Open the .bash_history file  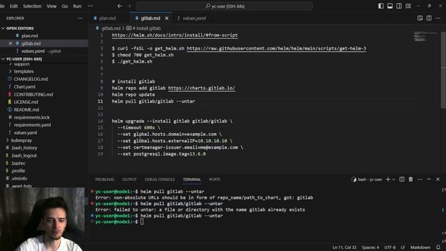(24, 148)
